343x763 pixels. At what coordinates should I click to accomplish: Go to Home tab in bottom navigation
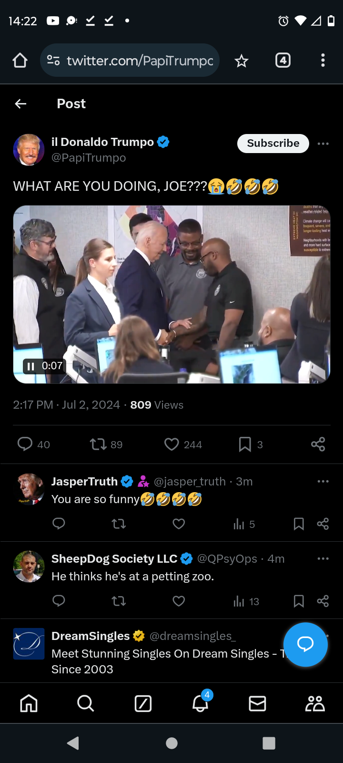(29, 703)
